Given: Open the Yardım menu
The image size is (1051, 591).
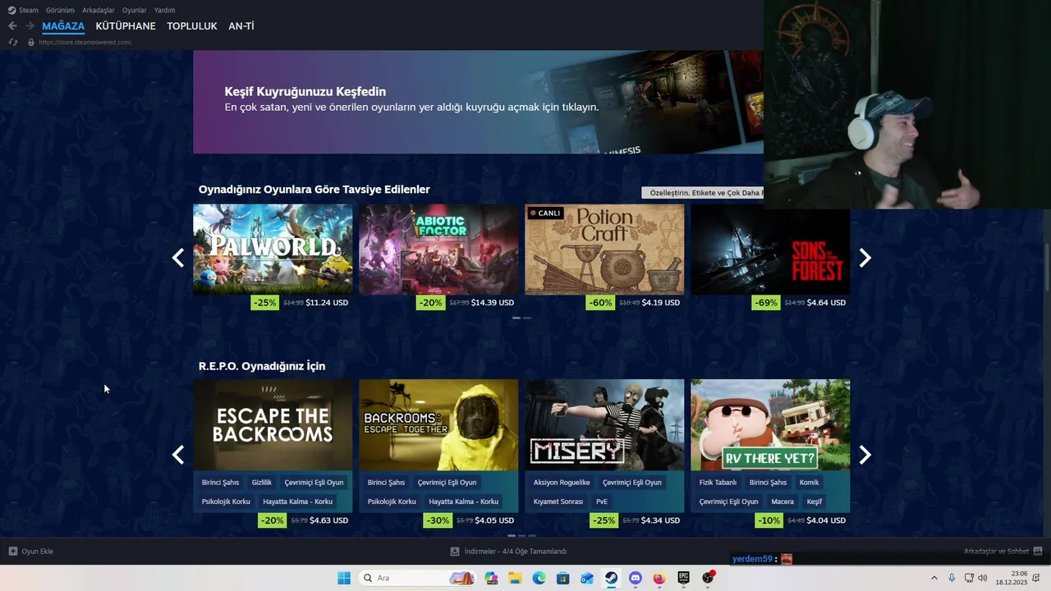Looking at the screenshot, I should point(164,10).
